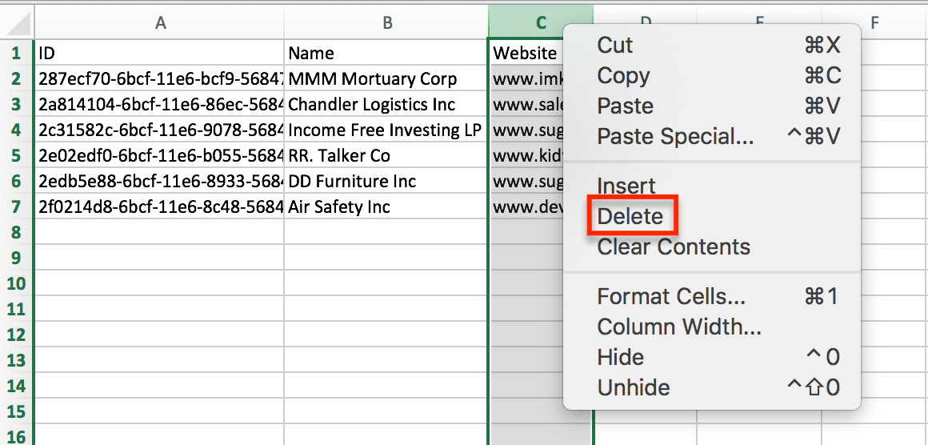Viewport: 928px width, 445px height.
Task: Select ID cell starting with 287ecf70
Action: coord(159,78)
